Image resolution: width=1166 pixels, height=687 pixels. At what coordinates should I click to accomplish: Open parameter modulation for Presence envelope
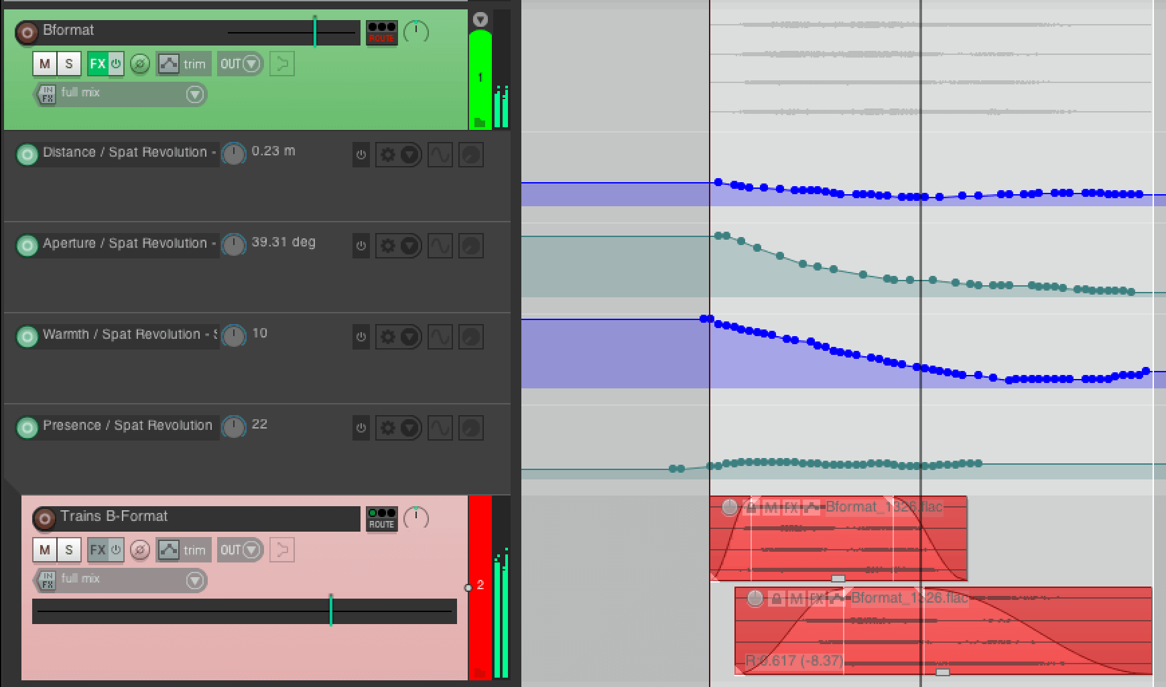tap(440, 428)
